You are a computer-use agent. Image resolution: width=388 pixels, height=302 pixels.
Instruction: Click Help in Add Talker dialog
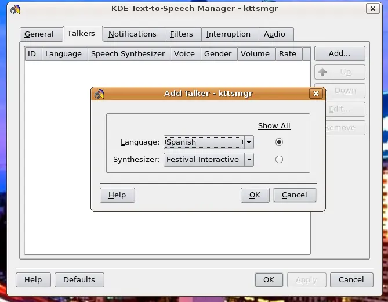[117, 195]
